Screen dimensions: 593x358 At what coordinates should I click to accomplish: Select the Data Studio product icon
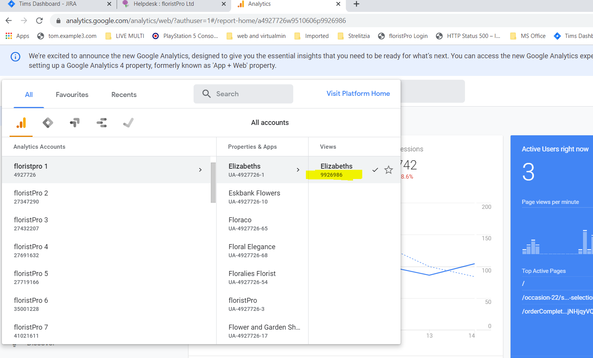tap(102, 123)
